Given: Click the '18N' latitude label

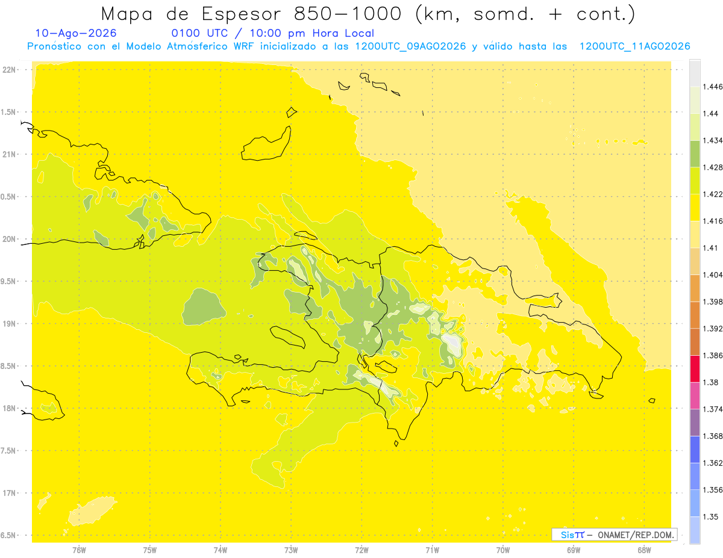Looking at the screenshot, I should coord(10,409).
